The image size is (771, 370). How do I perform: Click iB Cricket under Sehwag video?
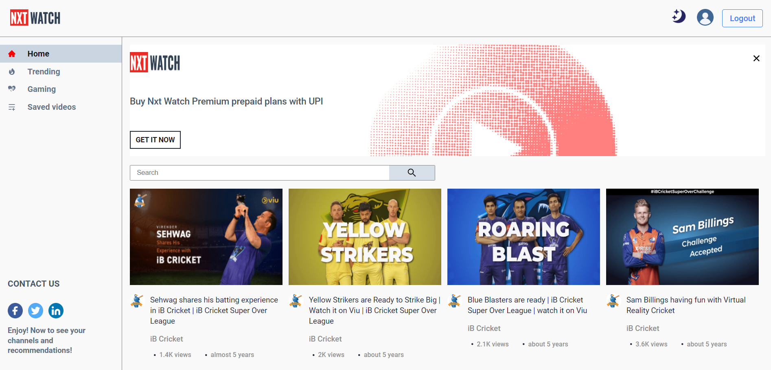(166, 339)
